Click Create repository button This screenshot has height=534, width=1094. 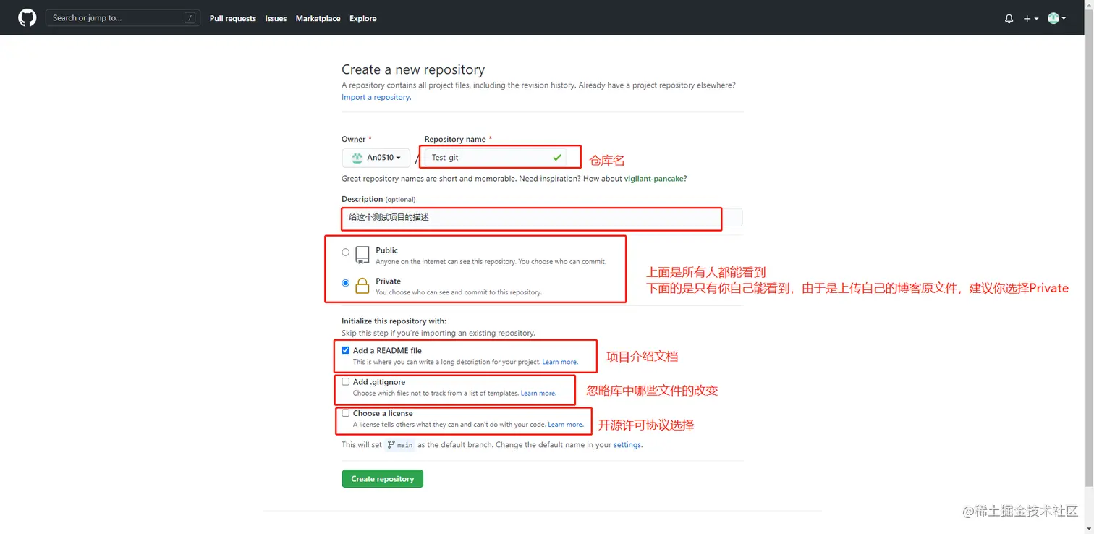coord(382,479)
